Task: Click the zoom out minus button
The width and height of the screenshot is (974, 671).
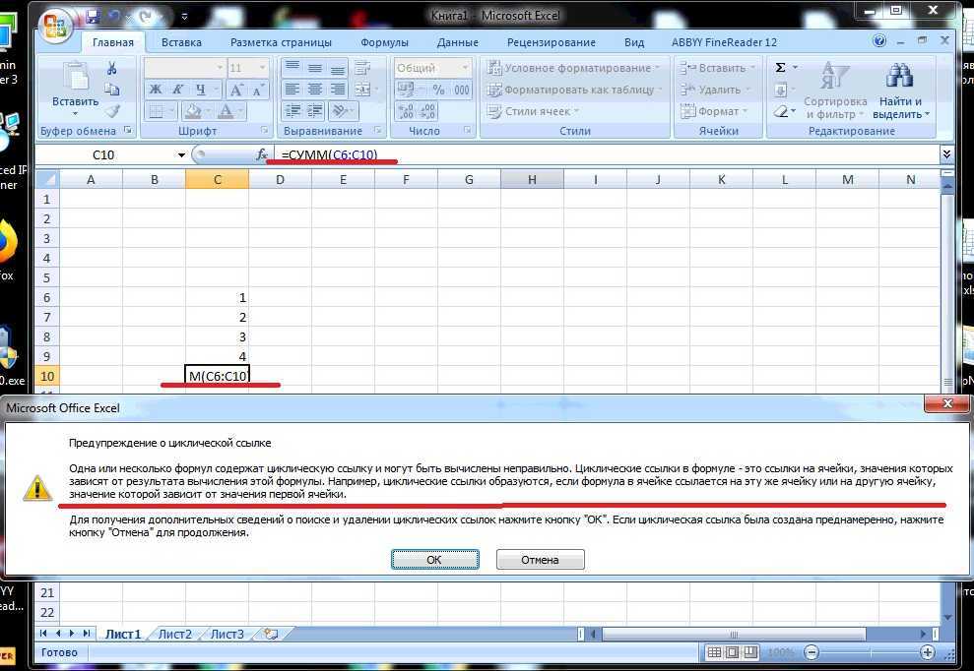Action: (x=812, y=652)
